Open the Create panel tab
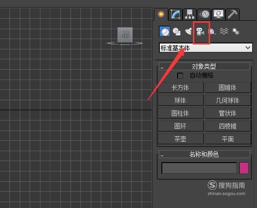The height and width of the screenshot is (208, 257). click(x=161, y=14)
